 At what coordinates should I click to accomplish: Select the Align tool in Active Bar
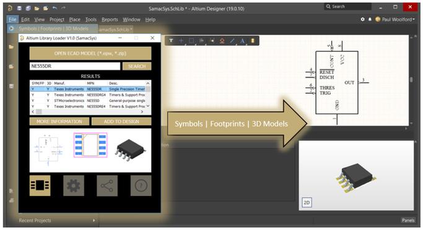click(201, 41)
